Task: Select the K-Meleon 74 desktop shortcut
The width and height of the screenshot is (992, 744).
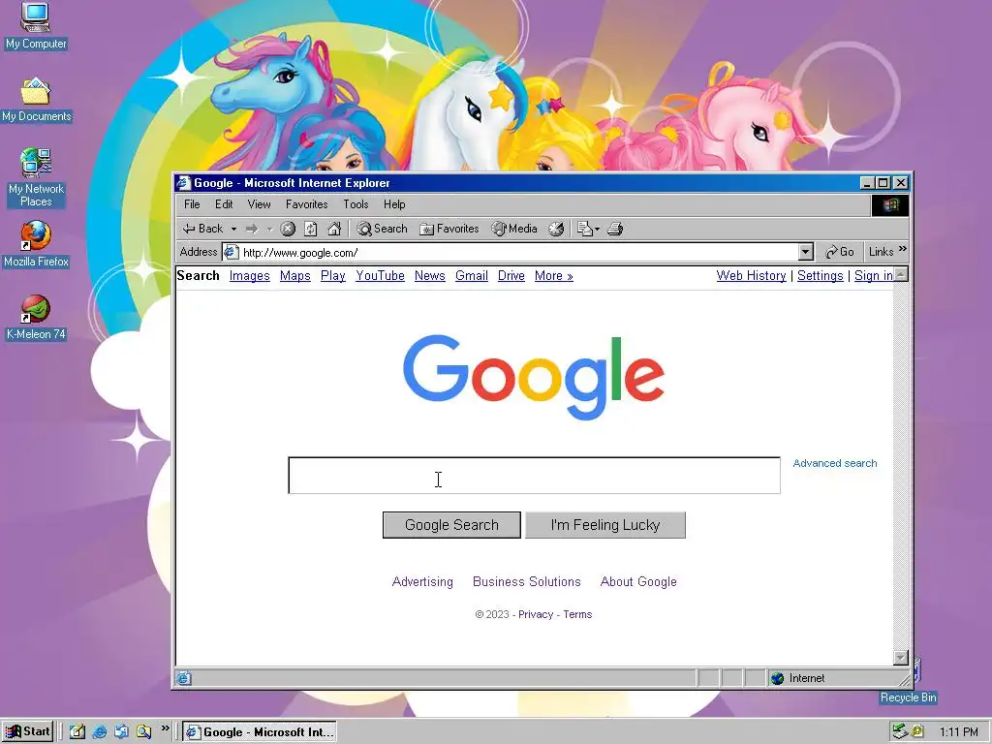Action: pos(36,318)
